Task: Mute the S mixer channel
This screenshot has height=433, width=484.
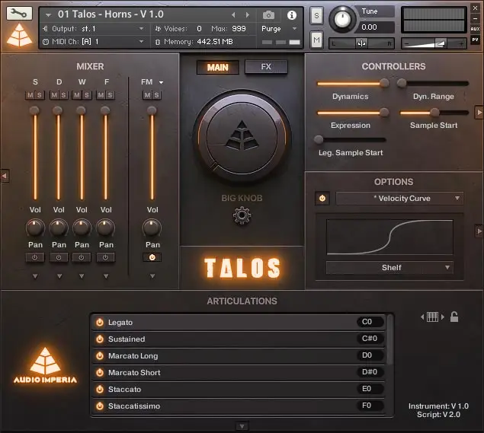Action: pos(30,95)
